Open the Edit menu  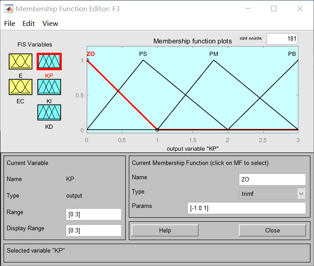point(29,24)
